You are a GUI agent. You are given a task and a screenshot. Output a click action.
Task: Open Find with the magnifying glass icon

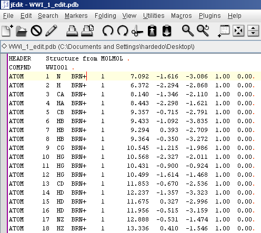tap(188, 31)
